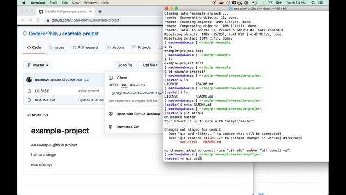This screenshot has height=195, width=346.
Task: Open the View menu
Action: 76,3
